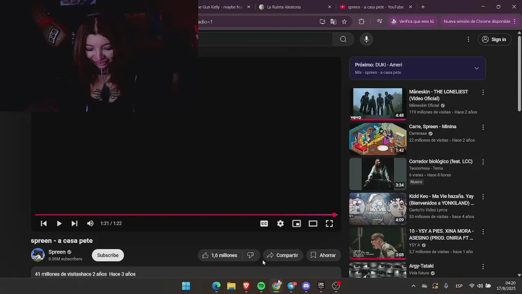Save video with the Ahorrar button
The width and height of the screenshot is (522, 294).
point(323,255)
